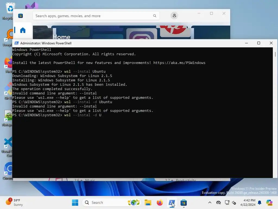Select the Visual Studio Code desktop shortcut

[7, 146]
